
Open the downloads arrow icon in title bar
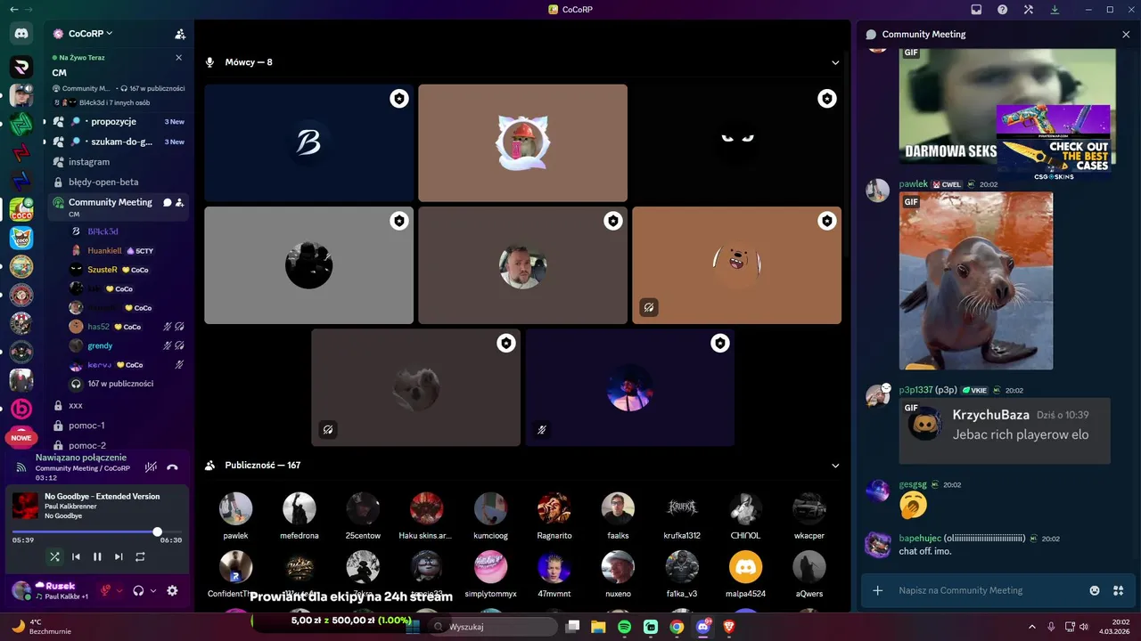1055,10
